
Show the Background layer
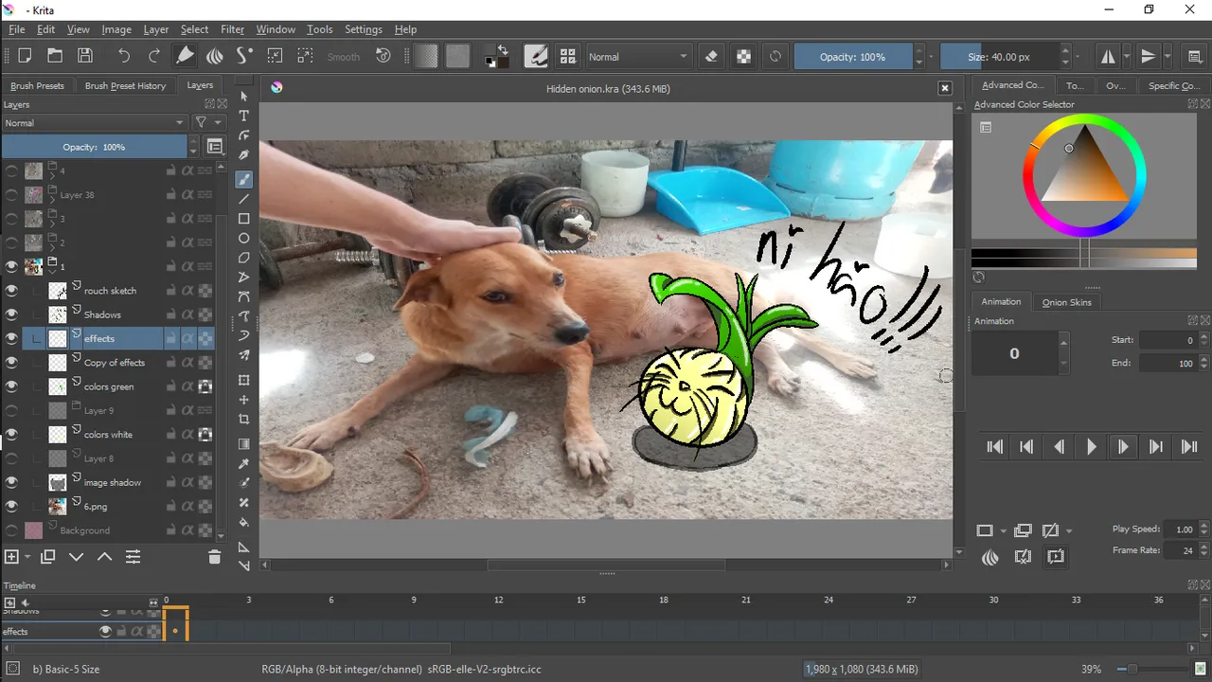(x=11, y=530)
